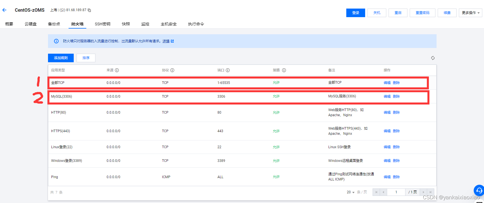484x203 pixels.
Task: Open the policy column info icon
Action: (x=284, y=70)
